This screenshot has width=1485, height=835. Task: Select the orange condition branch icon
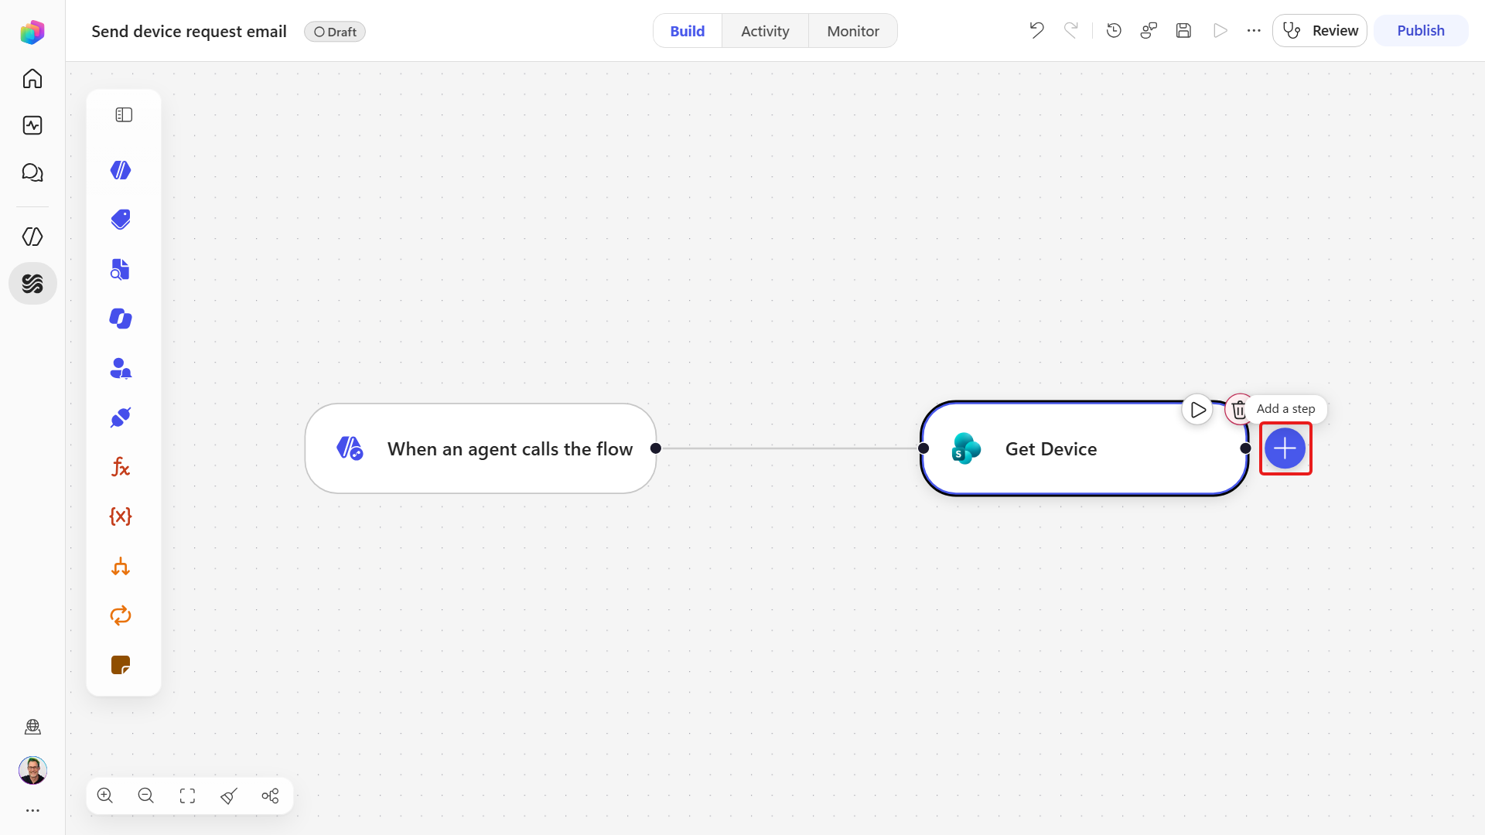[x=121, y=566]
